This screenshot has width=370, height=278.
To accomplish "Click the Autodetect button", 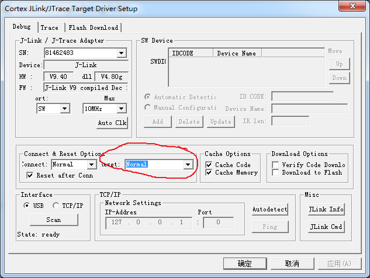I will (270, 209).
